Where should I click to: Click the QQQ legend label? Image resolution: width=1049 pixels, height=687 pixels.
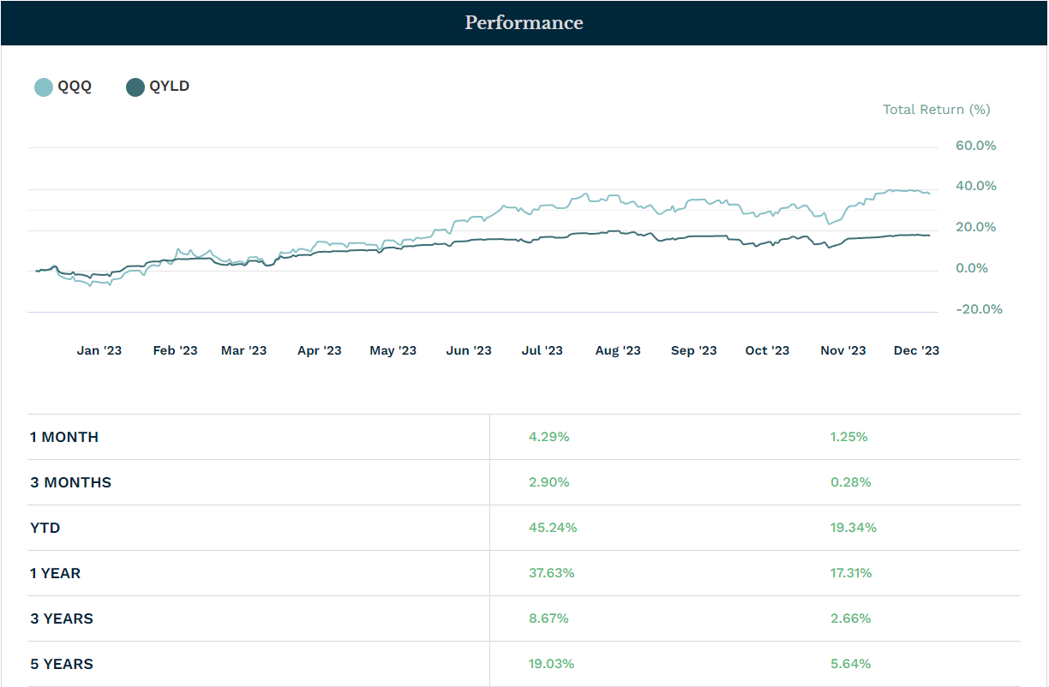click(x=75, y=87)
